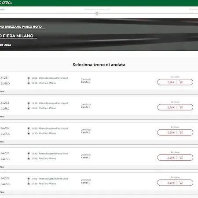Viewport: 198px width, 198px height.
Task: Select the 2,20 € fare for train 24259
Action: (x=171, y=183)
